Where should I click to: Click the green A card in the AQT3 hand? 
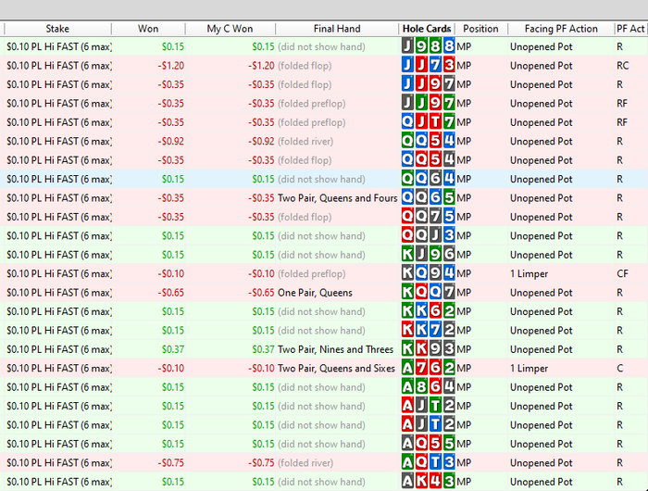(407, 462)
